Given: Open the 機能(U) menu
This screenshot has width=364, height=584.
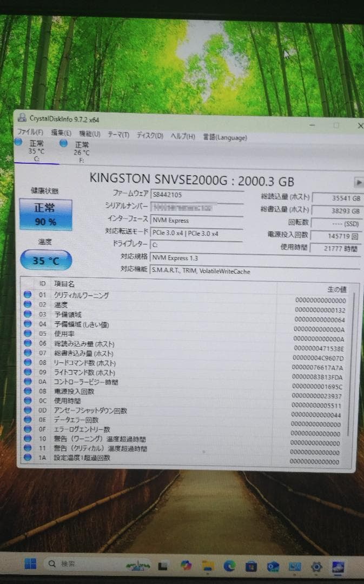Looking at the screenshot, I should [x=89, y=134].
